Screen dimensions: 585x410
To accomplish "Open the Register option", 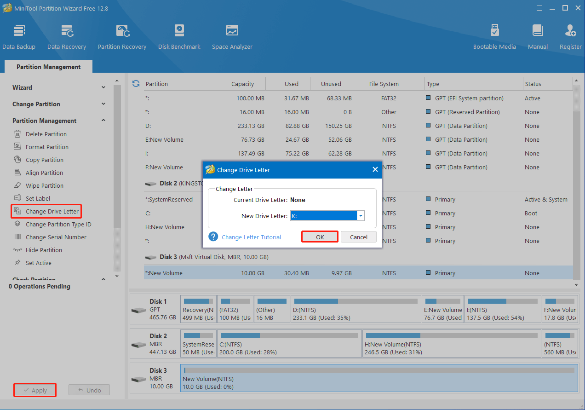I will 570,36.
